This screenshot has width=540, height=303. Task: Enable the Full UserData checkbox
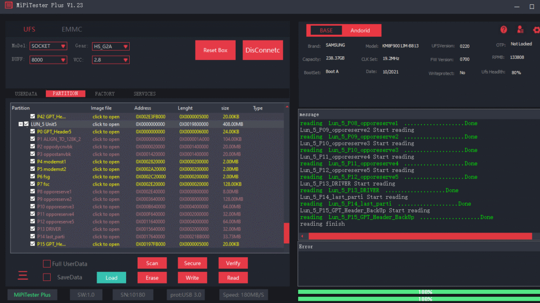click(x=47, y=264)
